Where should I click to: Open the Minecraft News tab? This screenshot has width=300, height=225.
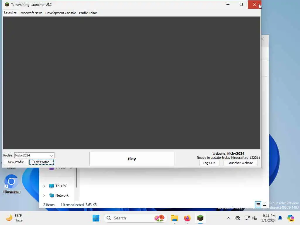coord(31,13)
